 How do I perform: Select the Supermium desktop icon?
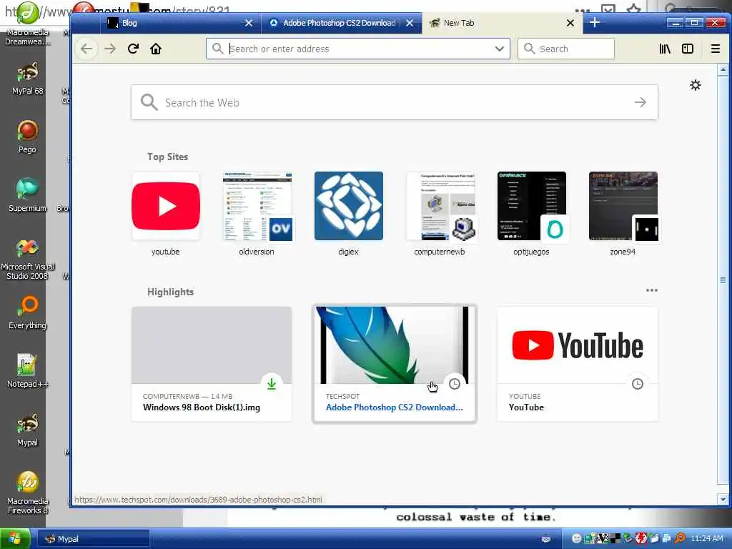pos(28,195)
